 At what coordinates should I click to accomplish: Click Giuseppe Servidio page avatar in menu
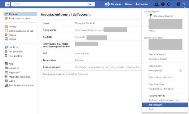tap(151, 16)
